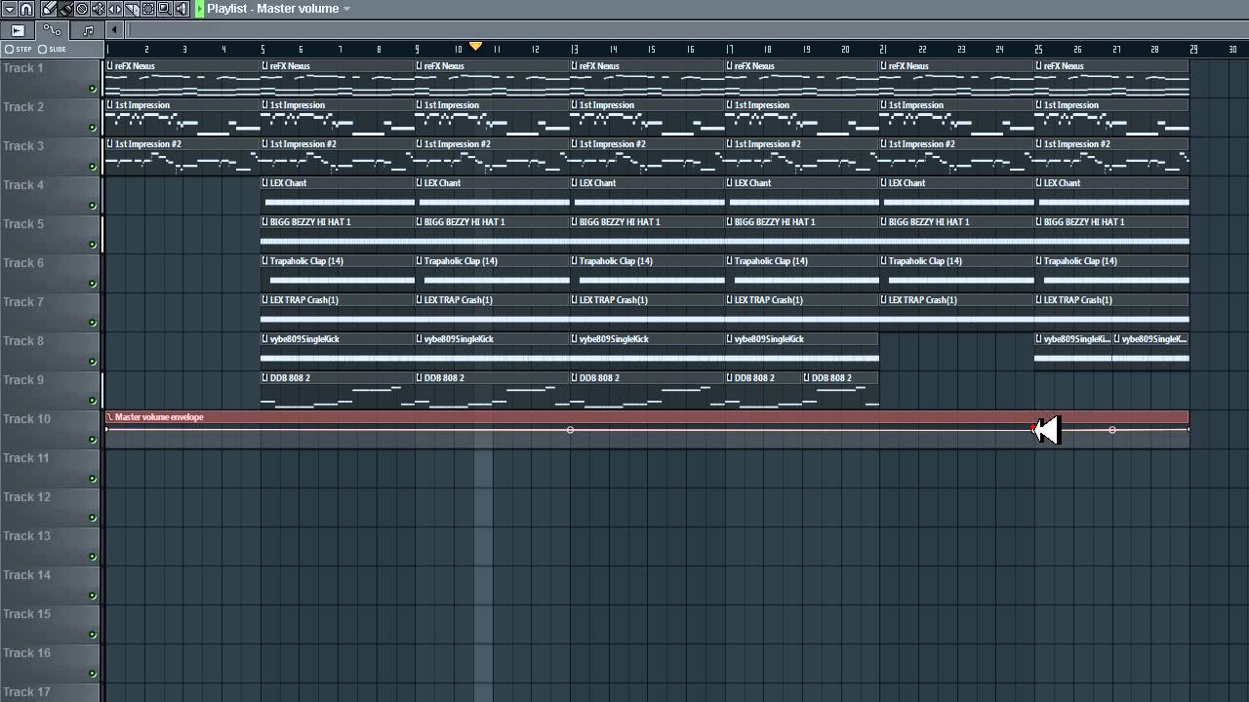Choose the Select marquee tool
This screenshot has height=702, width=1249.
tap(148, 9)
